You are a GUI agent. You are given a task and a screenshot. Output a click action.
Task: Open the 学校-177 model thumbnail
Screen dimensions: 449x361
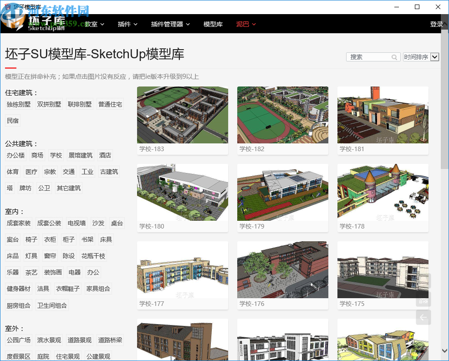point(183,269)
